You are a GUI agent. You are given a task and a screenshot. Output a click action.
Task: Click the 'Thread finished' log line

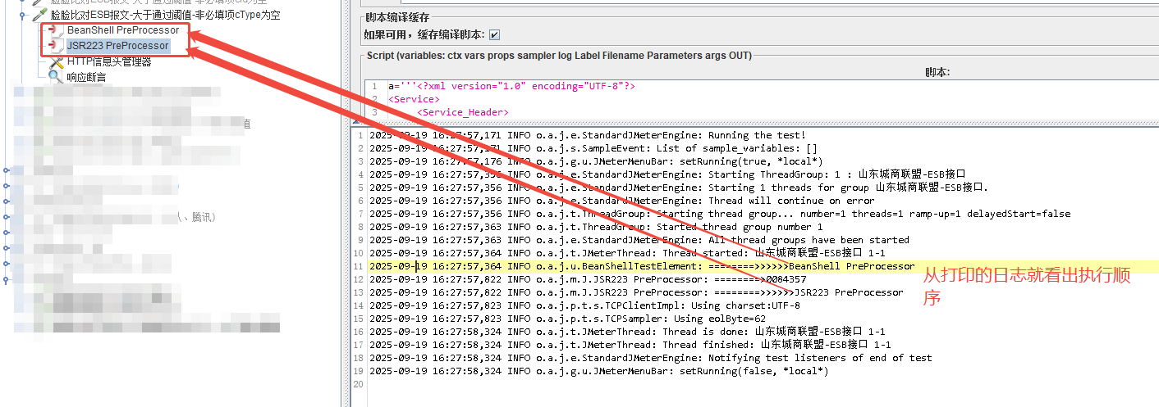[x=630, y=345]
